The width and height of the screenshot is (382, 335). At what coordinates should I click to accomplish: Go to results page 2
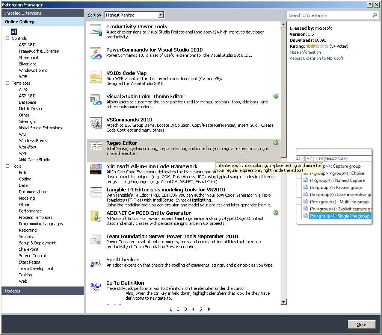[x=178, y=309]
